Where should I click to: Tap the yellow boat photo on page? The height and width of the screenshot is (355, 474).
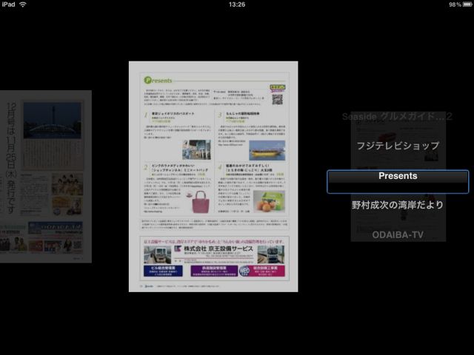tap(267, 150)
